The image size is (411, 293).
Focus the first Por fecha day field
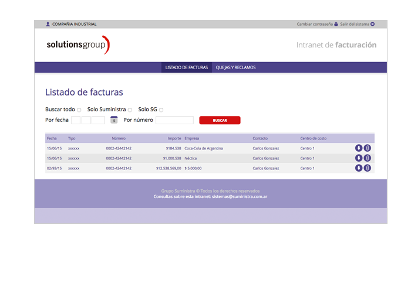point(76,120)
